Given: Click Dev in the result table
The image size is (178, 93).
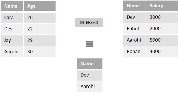Looking at the screenshot, I should (x=90, y=75).
